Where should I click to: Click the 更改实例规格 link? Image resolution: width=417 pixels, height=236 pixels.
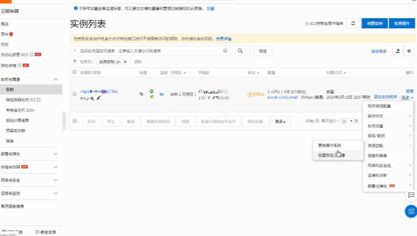[385, 97]
